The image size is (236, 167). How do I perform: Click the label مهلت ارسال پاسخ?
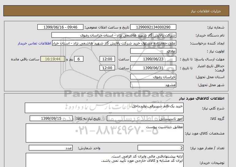(x=210, y=59)
